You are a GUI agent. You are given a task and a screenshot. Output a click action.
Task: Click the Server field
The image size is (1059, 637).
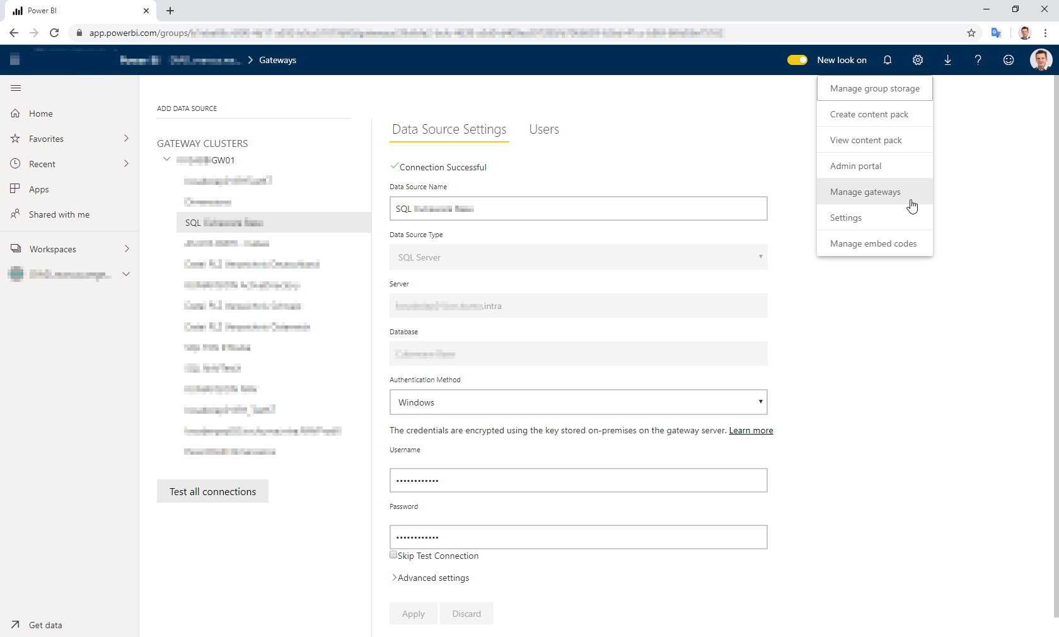[579, 306]
